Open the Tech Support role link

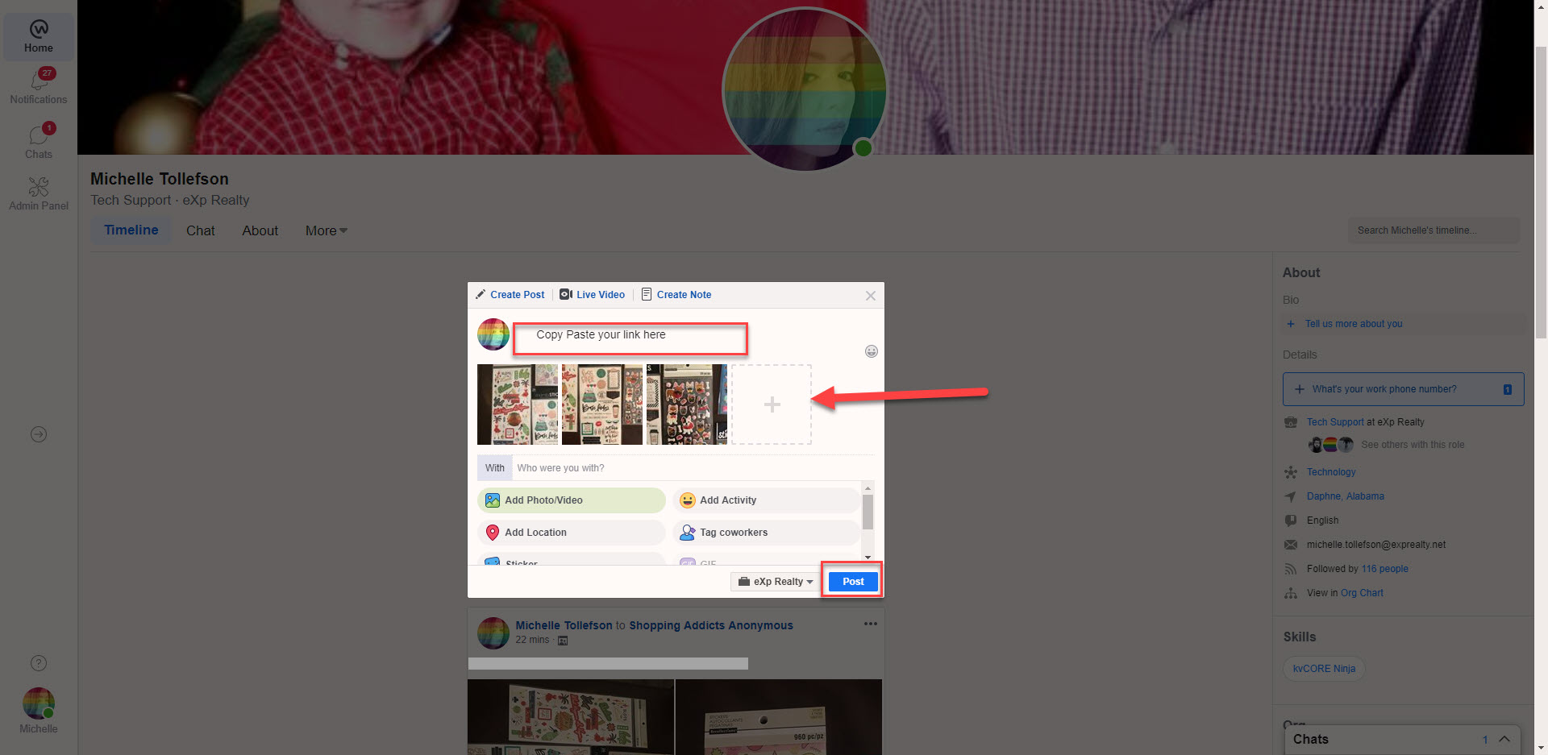(1335, 422)
